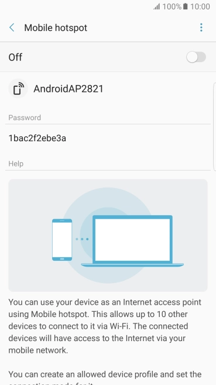216x385 pixels.
Task: Tap the battery icon in status bar
Action: (x=186, y=6)
